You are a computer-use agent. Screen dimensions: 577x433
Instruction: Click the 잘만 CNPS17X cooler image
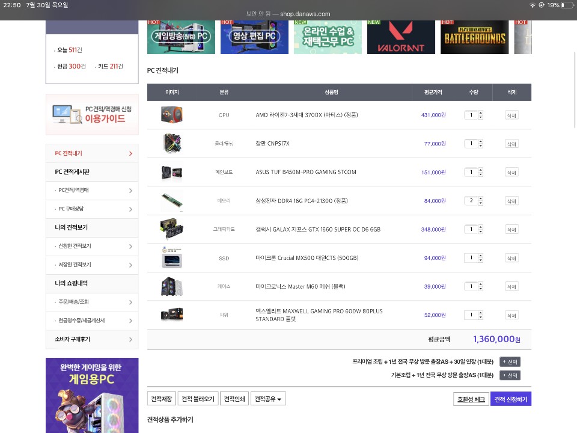click(x=172, y=143)
